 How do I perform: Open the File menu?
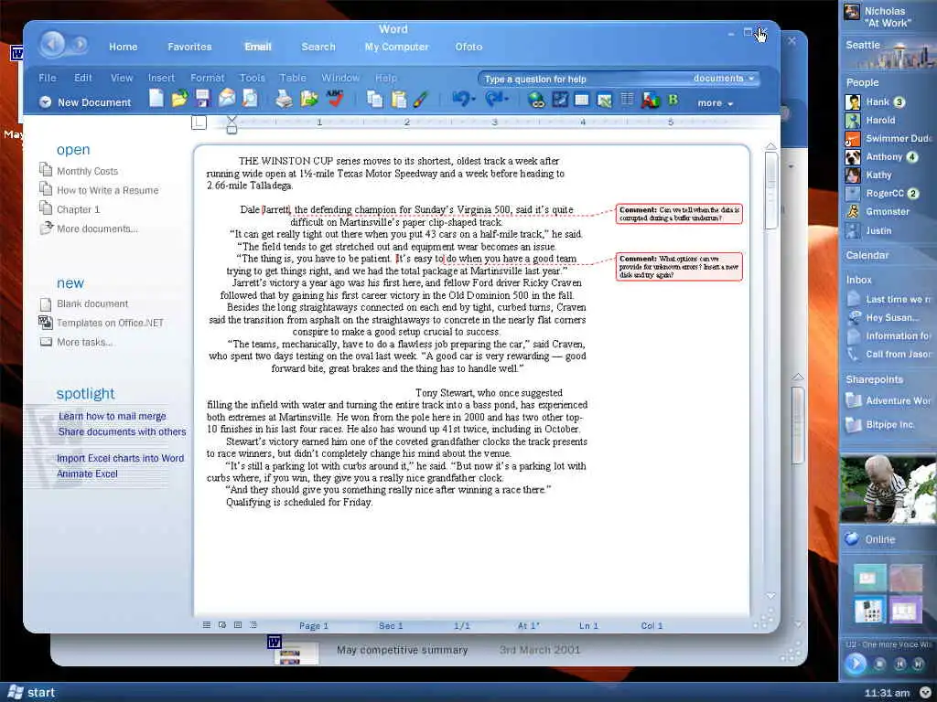(x=48, y=78)
